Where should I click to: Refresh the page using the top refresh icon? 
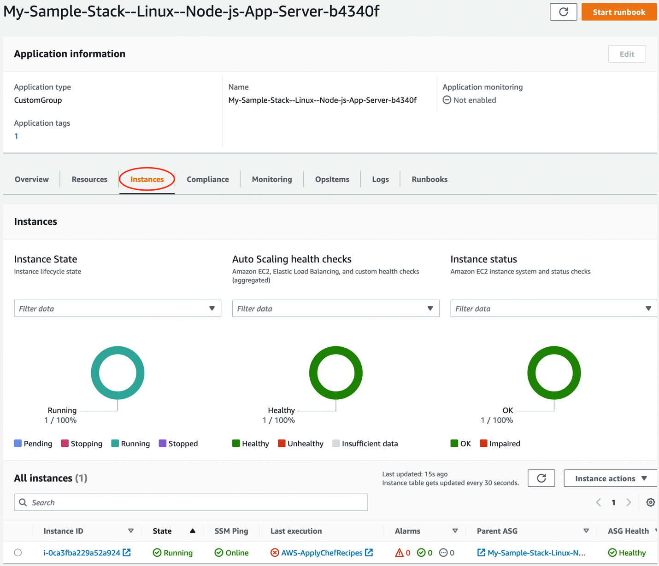coord(563,12)
